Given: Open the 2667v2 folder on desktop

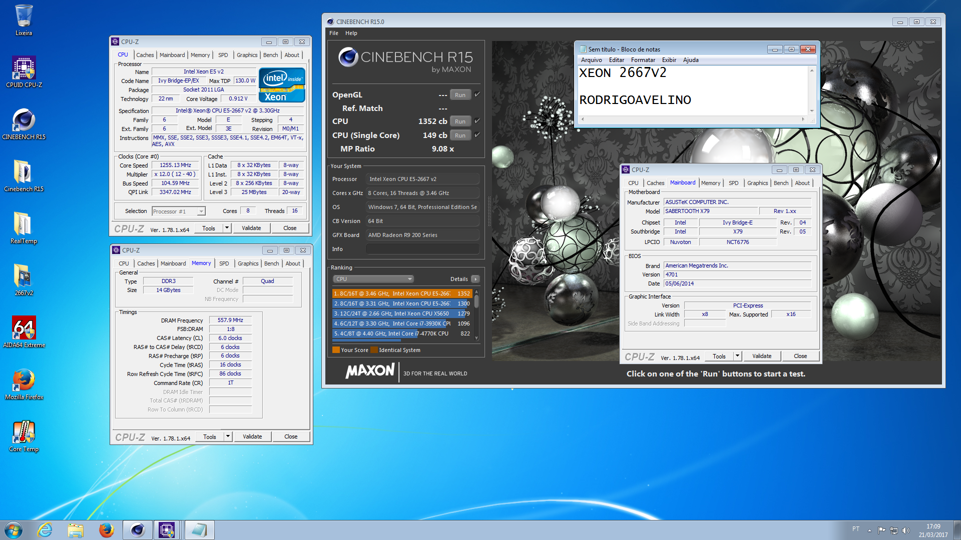Looking at the screenshot, I should click(x=24, y=280).
